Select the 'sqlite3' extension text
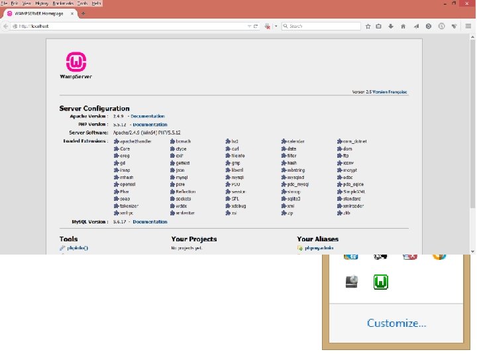The height and width of the screenshot is (358, 477). pos(294,199)
